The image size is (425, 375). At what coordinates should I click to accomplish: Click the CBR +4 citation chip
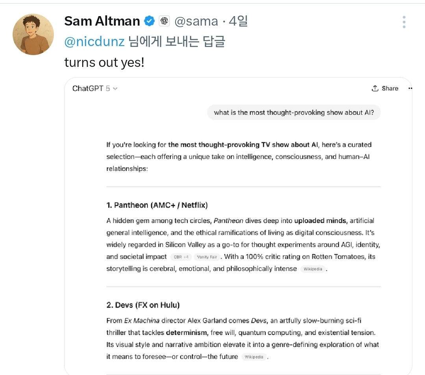(x=181, y=257)
